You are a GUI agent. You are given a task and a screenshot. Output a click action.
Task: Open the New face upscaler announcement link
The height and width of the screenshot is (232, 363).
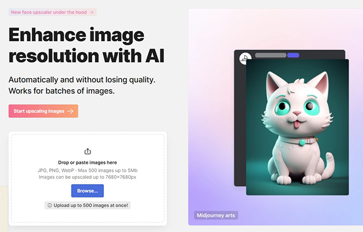click(52, 12)
